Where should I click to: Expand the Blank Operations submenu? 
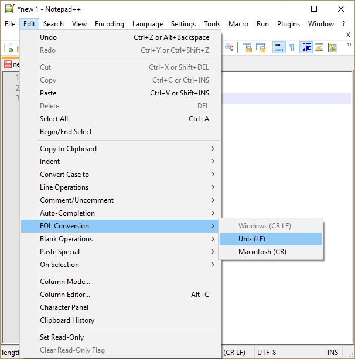121,239
